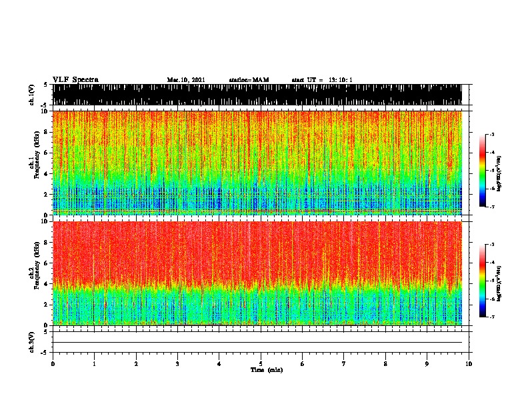
Task: Click the ch.1 Frequency (kHz) axis label
Action: point(35,155)
